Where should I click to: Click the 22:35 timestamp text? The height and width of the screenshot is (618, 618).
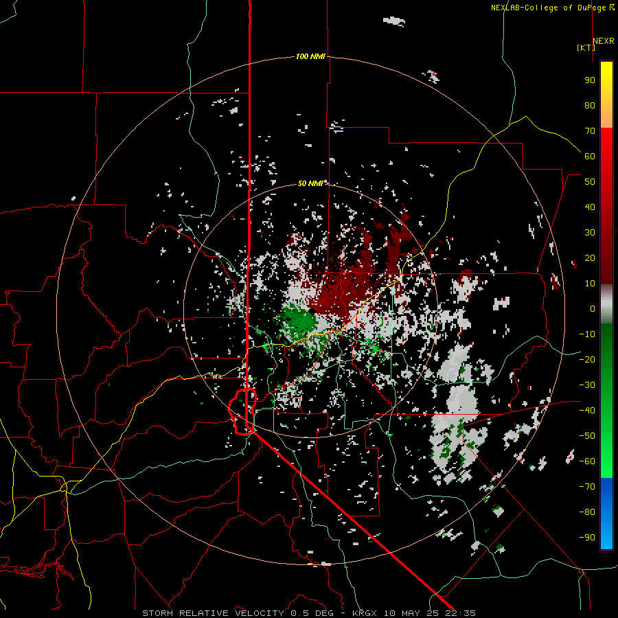pos(460,613)
